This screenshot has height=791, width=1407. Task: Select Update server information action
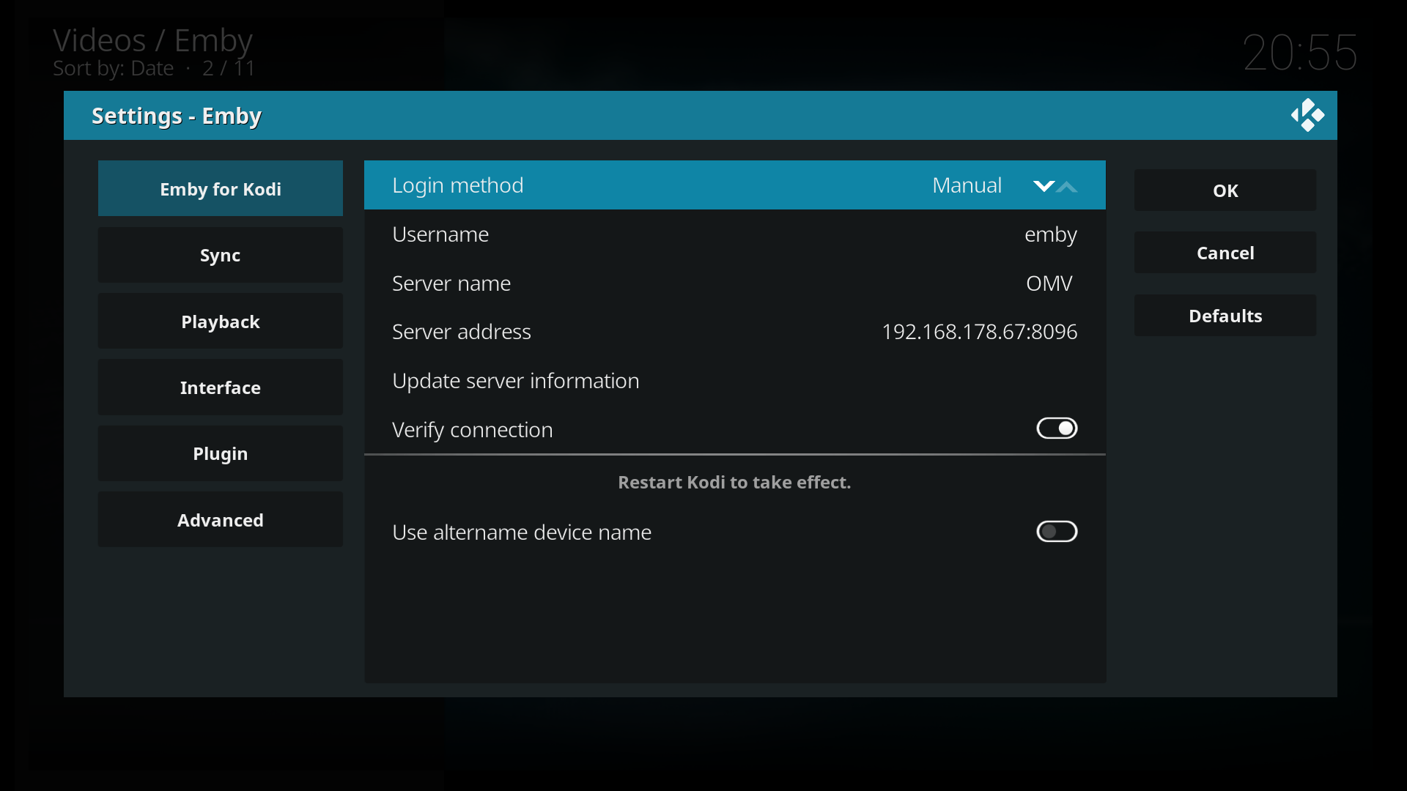click(x=735, y=381)
